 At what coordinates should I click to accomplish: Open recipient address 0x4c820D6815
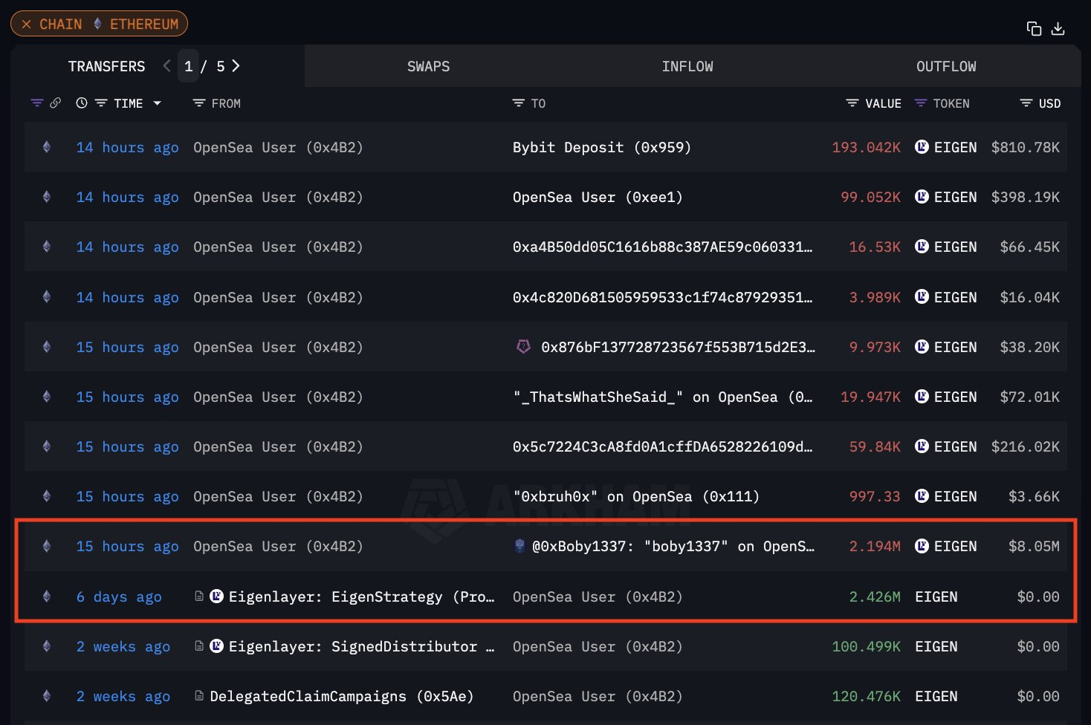pyautogui.click(x=662, y=297)
